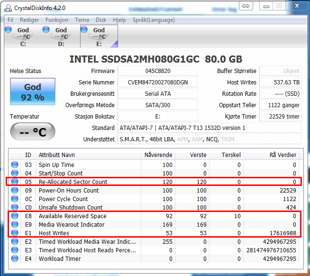Click the Oppstart Teller 1122 ganger value
The height and width of the screenshot is (276, 310).
click(x=281, y=105)
